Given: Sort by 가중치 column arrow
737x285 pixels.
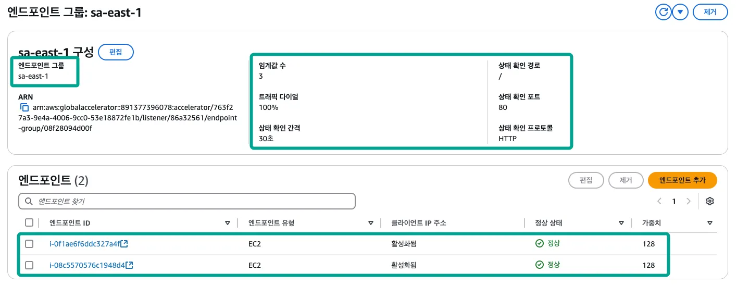Looking at the screenshot, I should point(710,223).
